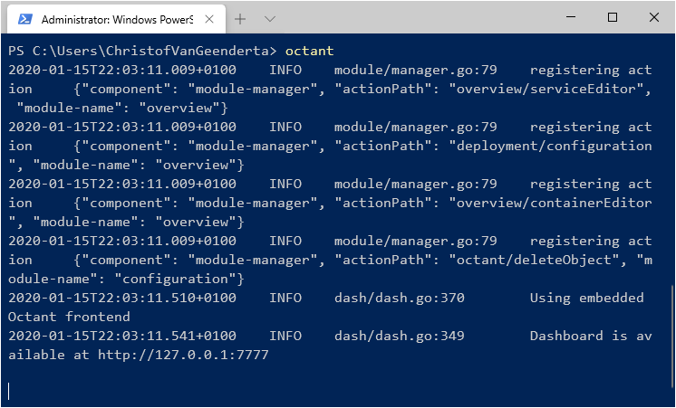
Task: Close the terminal window
Action: [654, 18]
